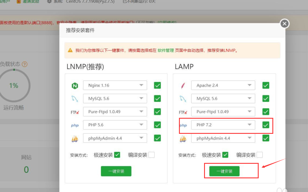Uncheck PHP 7.2 in the LAMP column

coord(266,125)
